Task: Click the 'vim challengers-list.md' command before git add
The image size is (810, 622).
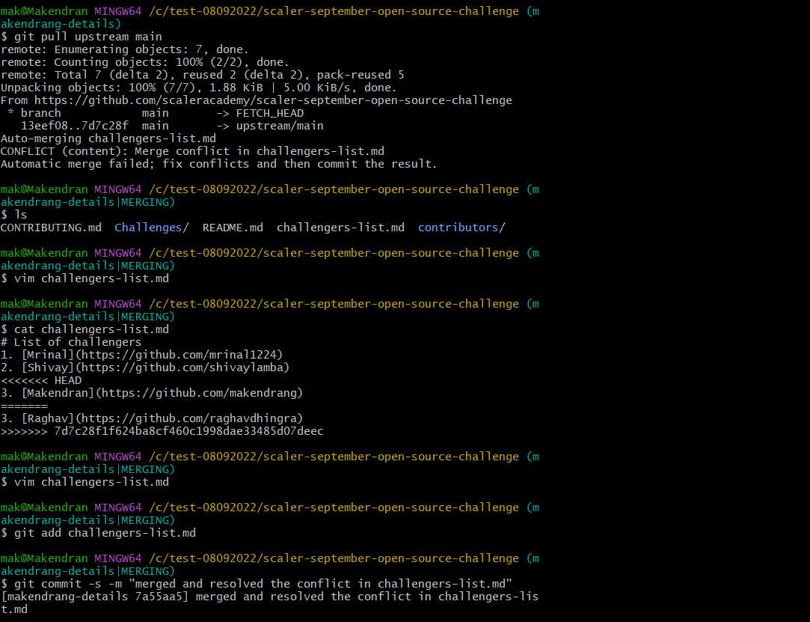Action: click(91, 482)
